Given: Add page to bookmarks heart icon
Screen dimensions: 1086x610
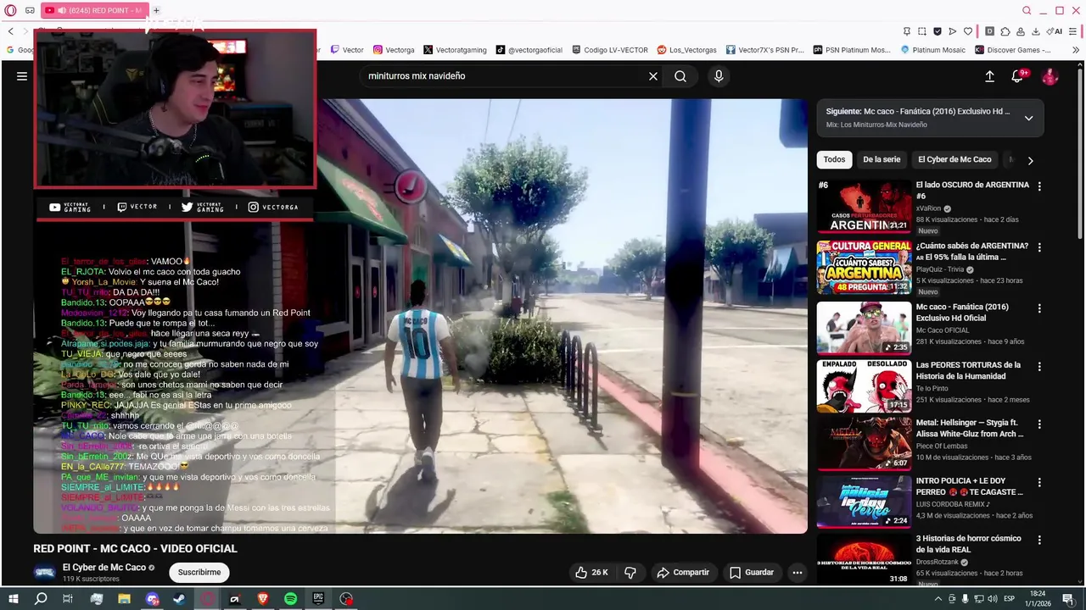Looking at the screenshot, I should (x=968, y=31).
